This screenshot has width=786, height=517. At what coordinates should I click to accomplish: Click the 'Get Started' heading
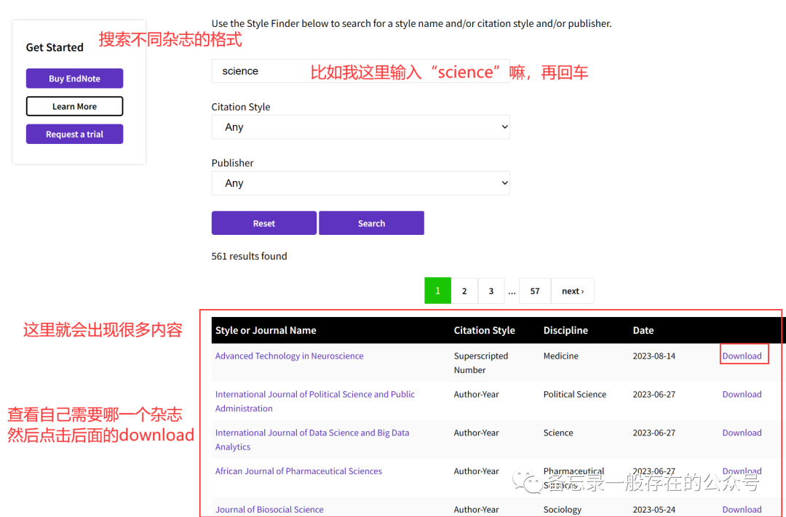pos(55,47)
